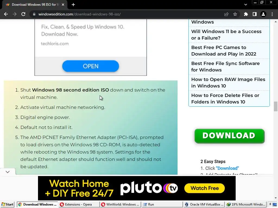This screenshot has height=208, width=278.
Task: Open 'How to Open RAW Image Files' link
Action: click(228, 82)
